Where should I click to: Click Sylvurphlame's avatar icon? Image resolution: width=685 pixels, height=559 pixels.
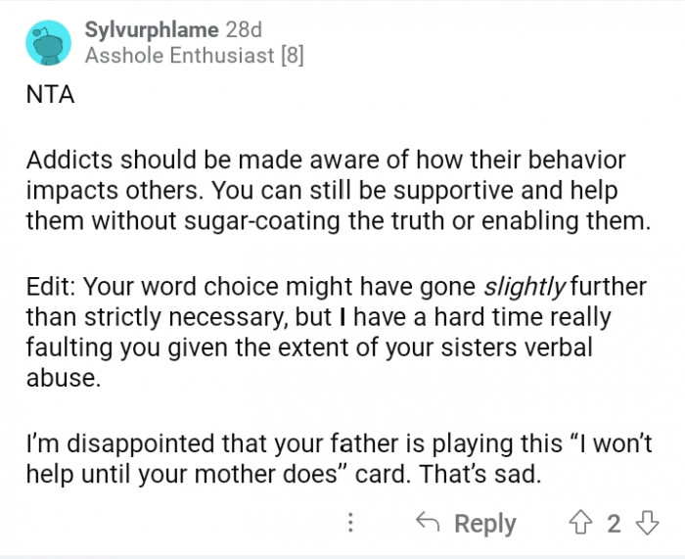[47, 42]
